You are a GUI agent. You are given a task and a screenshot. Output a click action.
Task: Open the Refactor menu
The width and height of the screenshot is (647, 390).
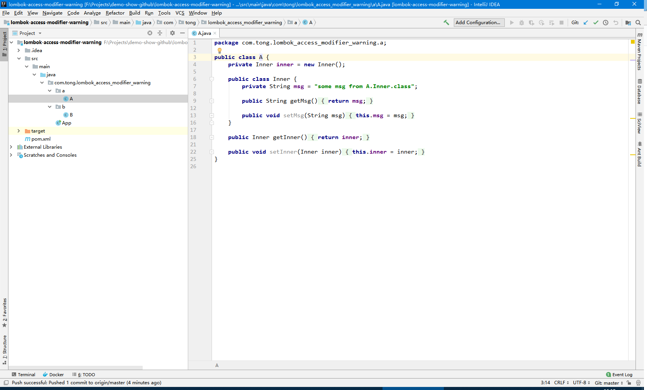115,13
